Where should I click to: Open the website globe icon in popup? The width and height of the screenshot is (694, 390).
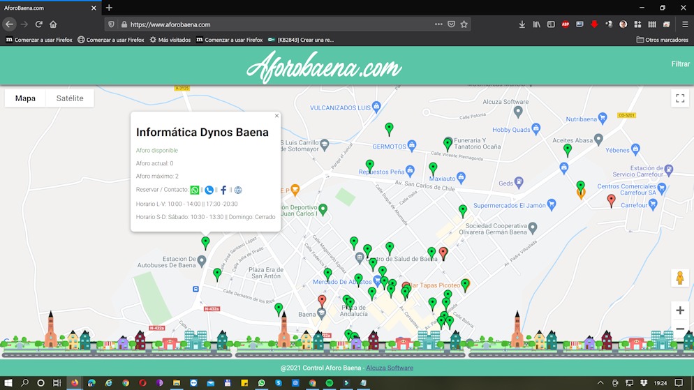pyautogui.click(x=238, y=190)
